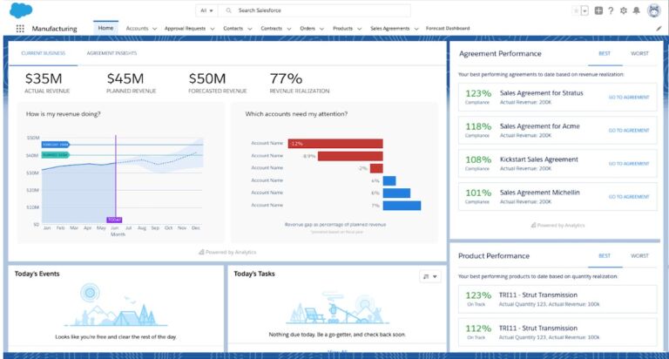
Task: Switch to the Agreement Insights tab
Action: 111,53
